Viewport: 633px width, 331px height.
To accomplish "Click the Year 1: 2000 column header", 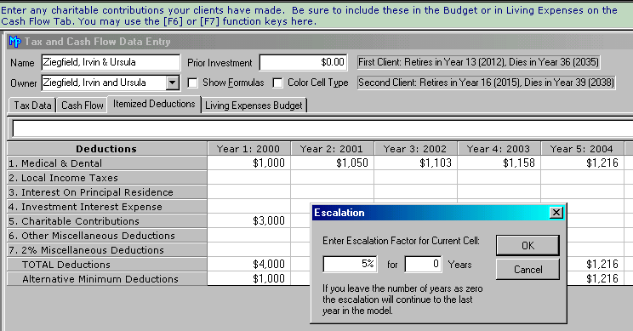I will point(248,149).
